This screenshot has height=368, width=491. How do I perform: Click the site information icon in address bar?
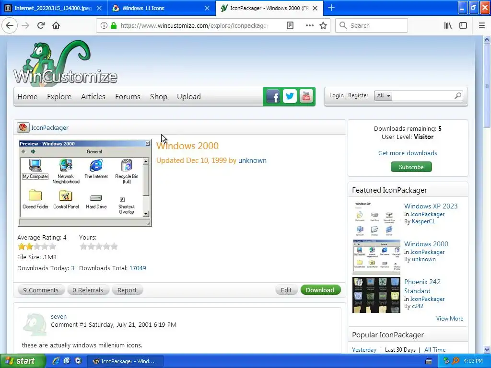[x=104, y=25]
